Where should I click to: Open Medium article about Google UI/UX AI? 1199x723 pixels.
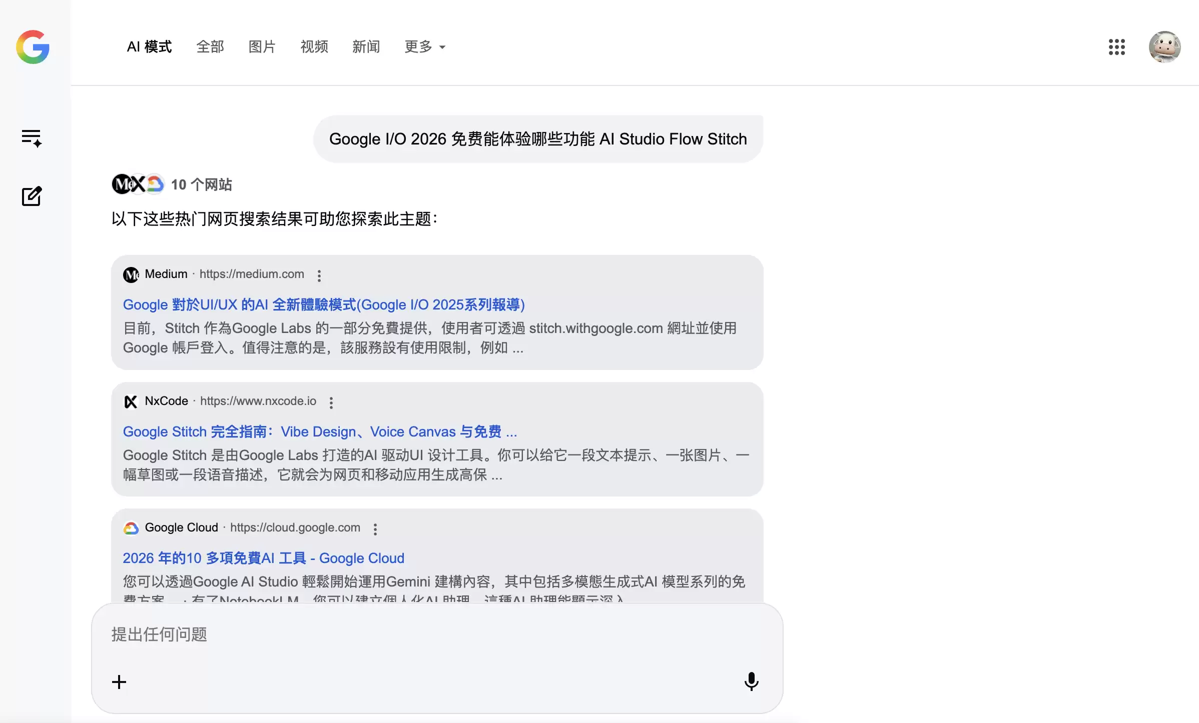pyautogui.click(x=324, y=304)
